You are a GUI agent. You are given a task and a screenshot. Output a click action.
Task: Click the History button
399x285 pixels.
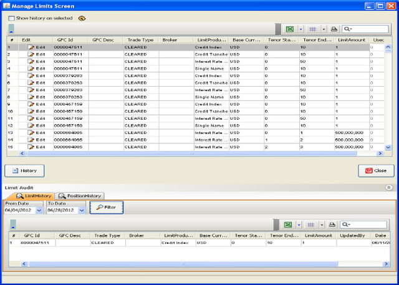(x=24, y=171)
